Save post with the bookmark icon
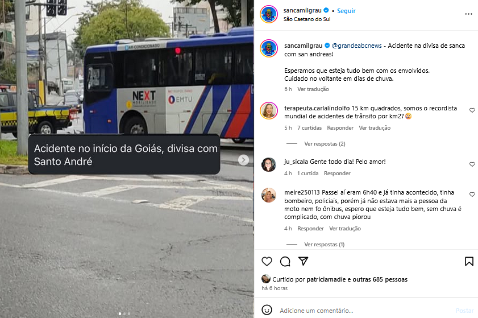This screenshot has height=318, width=478. tap(469, 261)
